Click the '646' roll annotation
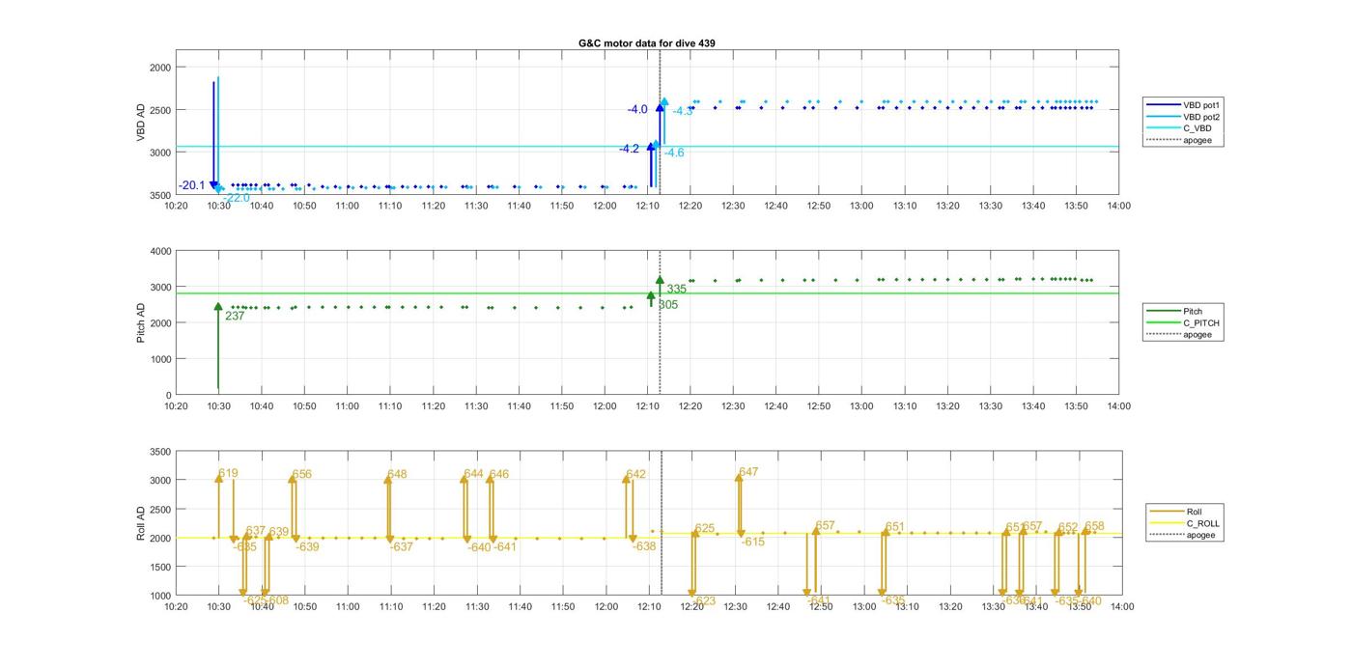Image resolution: width=1352 pixels, height=669 pixels. coord(498,474)
